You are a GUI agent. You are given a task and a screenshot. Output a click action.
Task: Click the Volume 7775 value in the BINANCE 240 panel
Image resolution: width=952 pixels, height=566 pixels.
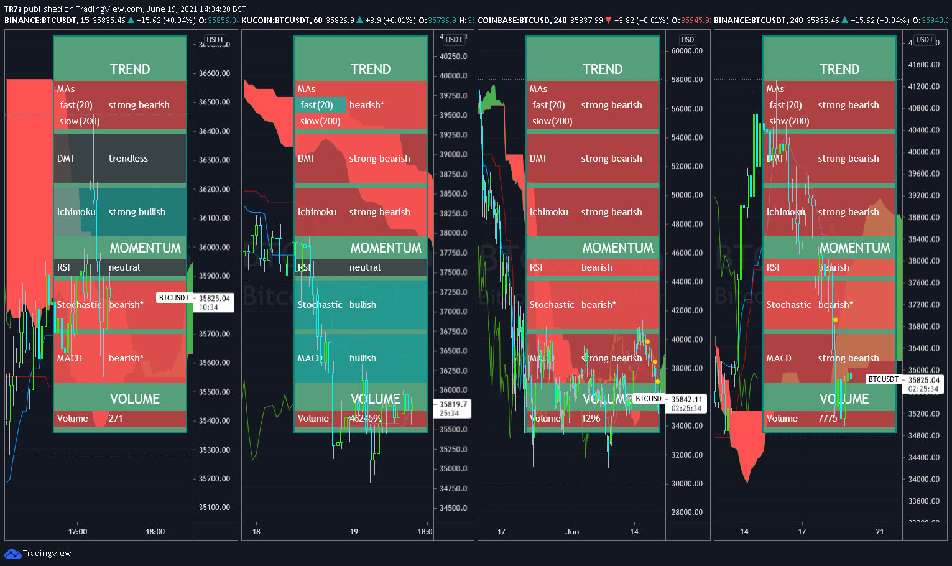(828, 419)
